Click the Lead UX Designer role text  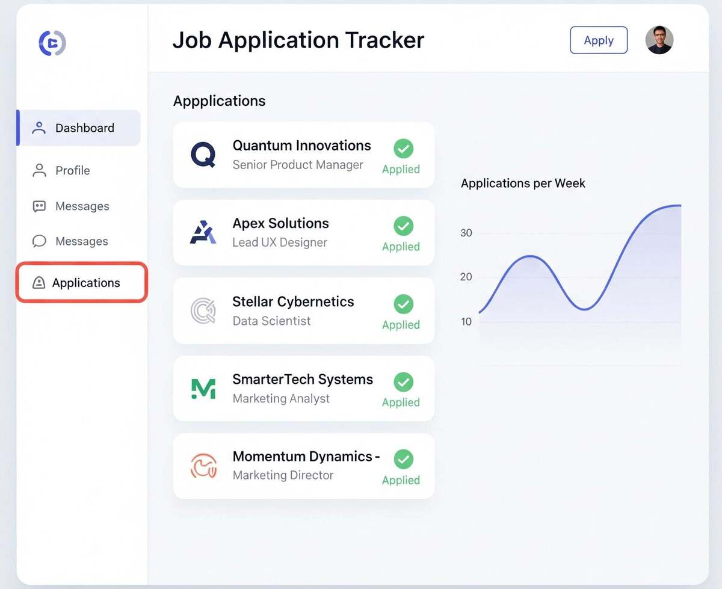click(280, 242)
